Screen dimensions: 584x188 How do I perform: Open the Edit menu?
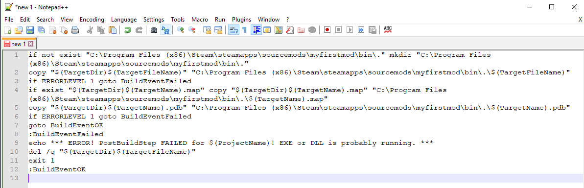(x=25, y=20)
